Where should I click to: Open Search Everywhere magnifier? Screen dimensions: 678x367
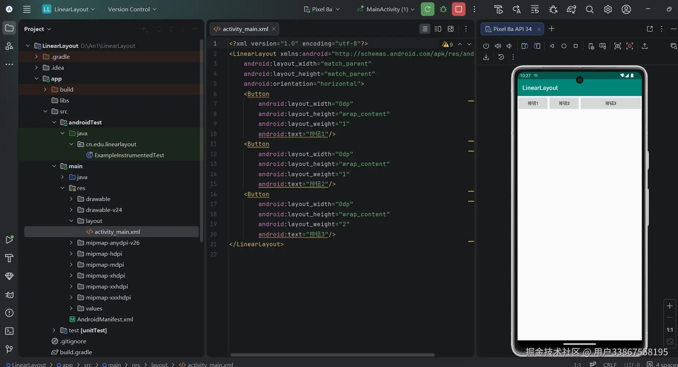[590, 9]
